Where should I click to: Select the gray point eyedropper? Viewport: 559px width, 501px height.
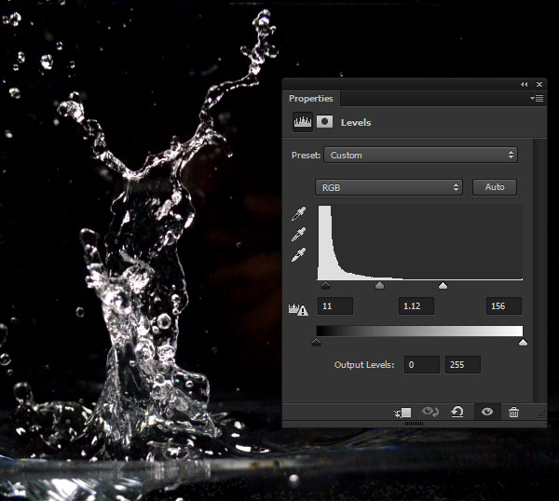(x=299, y=234)
